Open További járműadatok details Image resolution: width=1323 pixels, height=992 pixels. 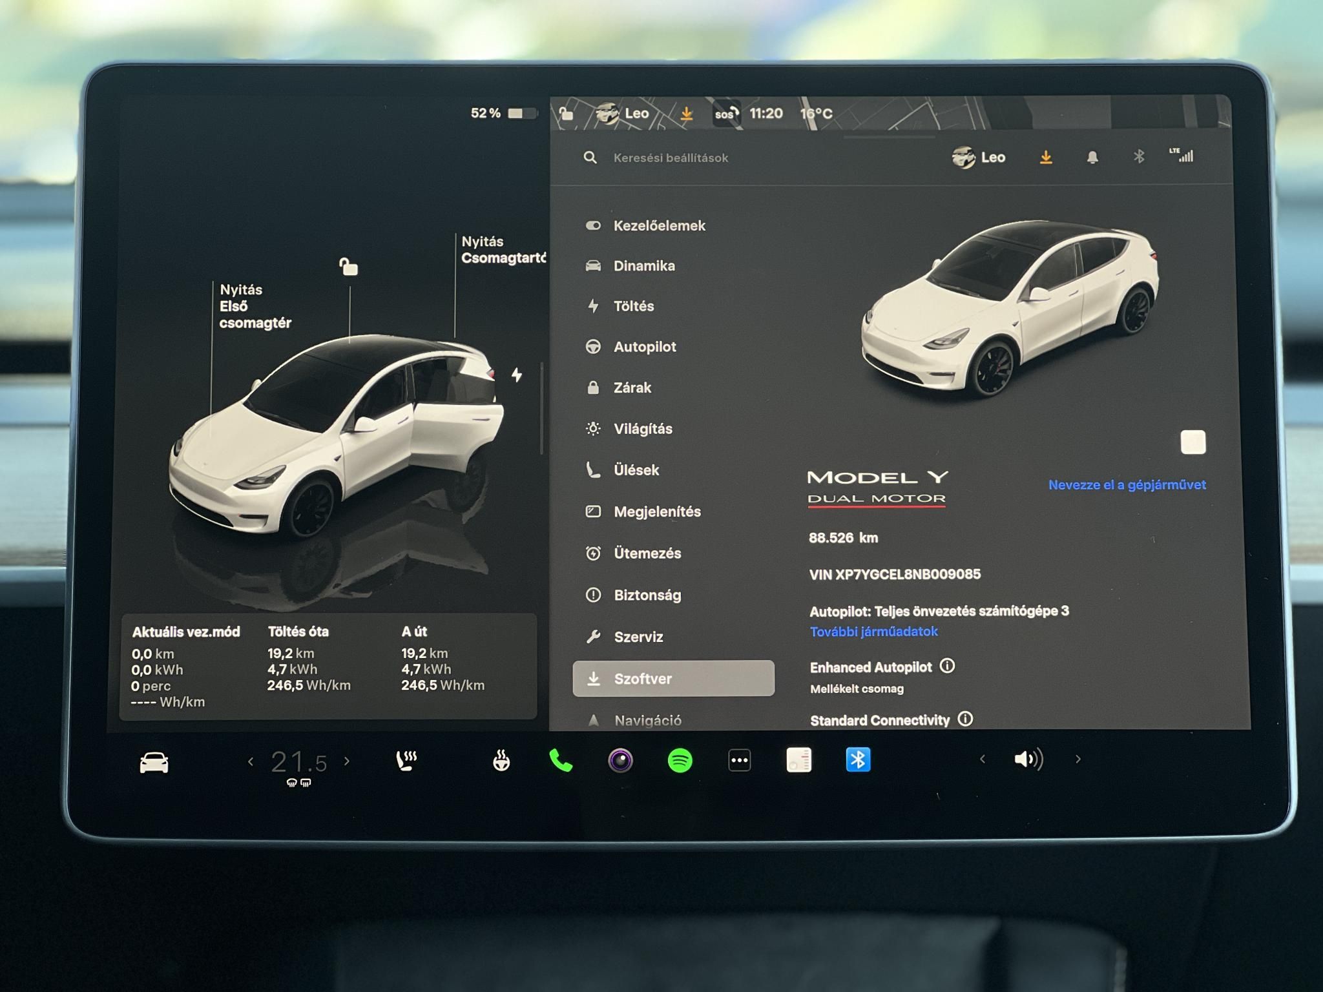tap(875, 632)
